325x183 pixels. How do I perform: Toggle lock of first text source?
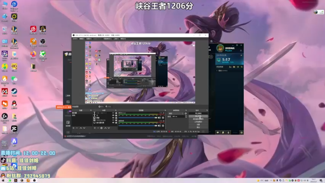pyautogui.click(x=116, y=113)
